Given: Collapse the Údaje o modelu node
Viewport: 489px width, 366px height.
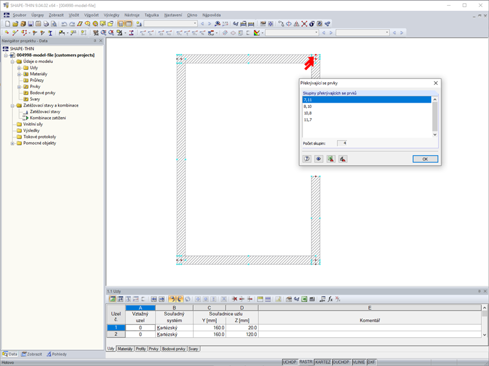Looking at the screenshot, I should click(x=12, y=62).
